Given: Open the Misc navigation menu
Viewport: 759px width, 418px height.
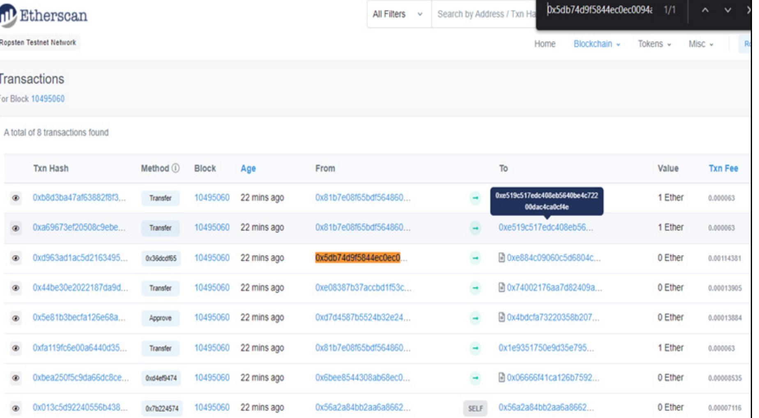Looking at the screenshot, I should point(701,44).
